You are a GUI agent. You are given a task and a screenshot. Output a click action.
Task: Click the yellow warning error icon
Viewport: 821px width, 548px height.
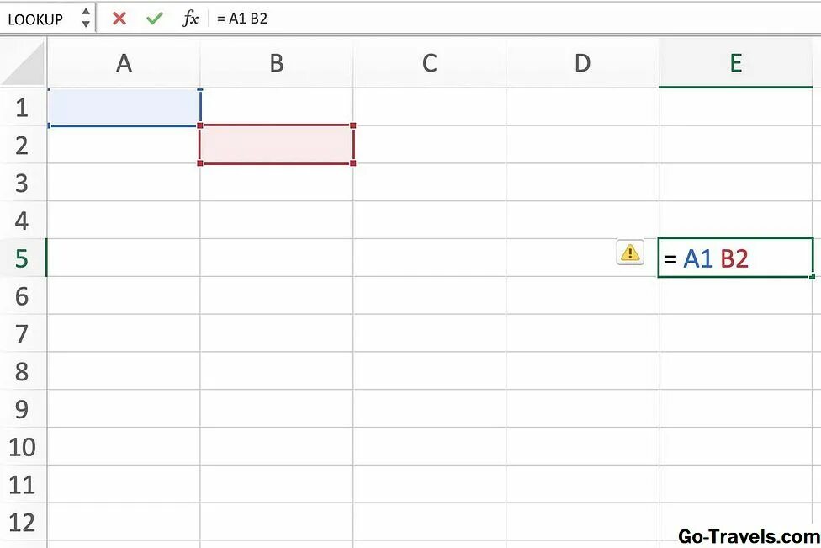[630, 252]
